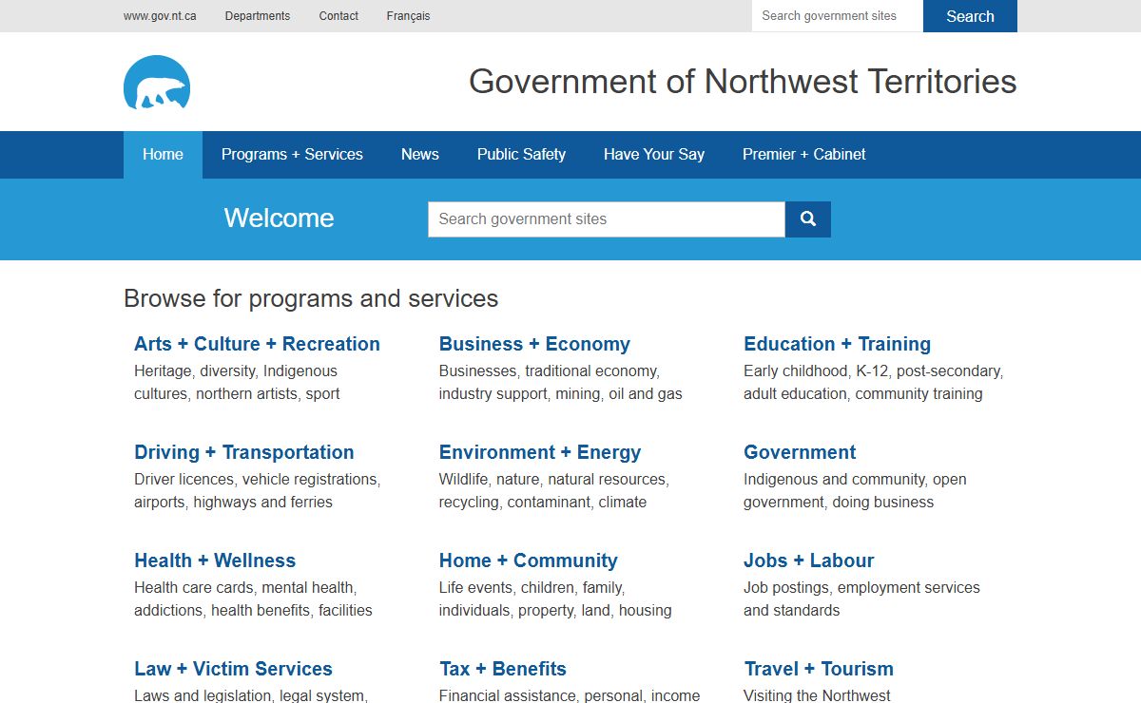Open the Departments link
This screenshot has width=1141, height=703.
pyautogui.click(x=258, y=16)
